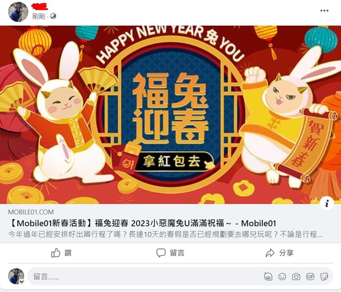This screenshot has height=292, width=341.
Task: Open the Mobile01新春活動 article title link
Action: pyautogui.click(x=143, y=223)
